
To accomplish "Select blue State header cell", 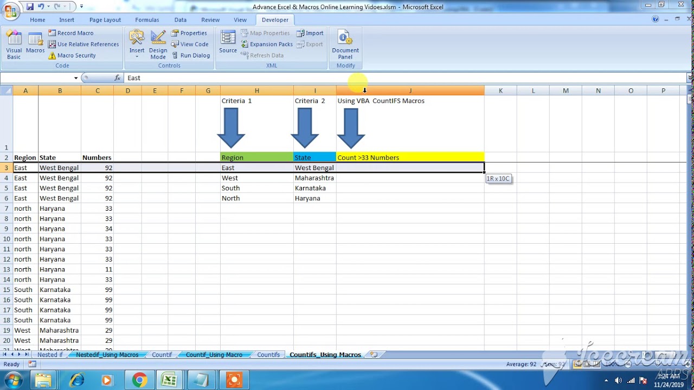I will click(x=315, y=158).
